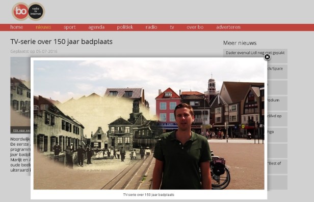
Task: Click the enlarged photo in the lightbox
Action: pyautogui.click(x=149, y=125)
